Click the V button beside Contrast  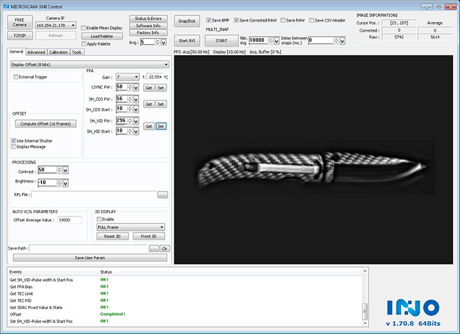tap(65, 171)
